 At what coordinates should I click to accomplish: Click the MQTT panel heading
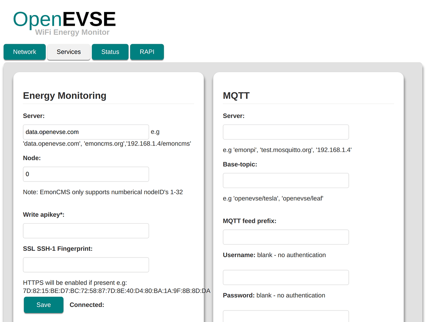click(236, 96)
